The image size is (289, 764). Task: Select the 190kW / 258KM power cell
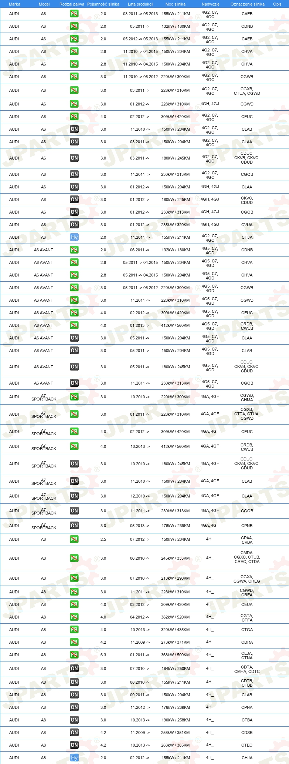(x=176, y=720)
